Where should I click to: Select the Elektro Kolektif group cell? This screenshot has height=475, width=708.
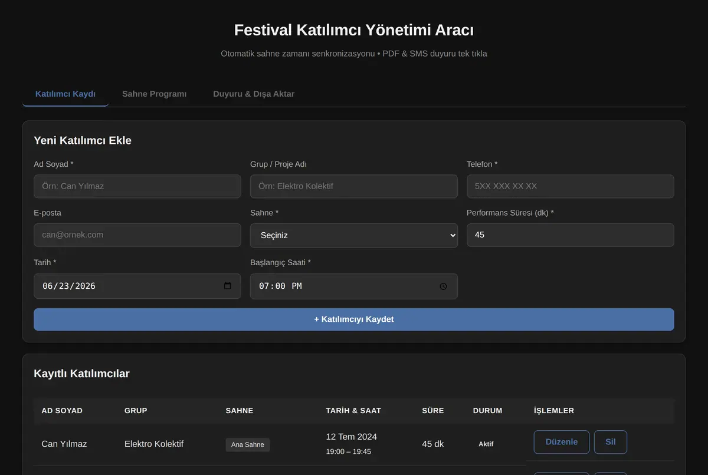(154, 444)
